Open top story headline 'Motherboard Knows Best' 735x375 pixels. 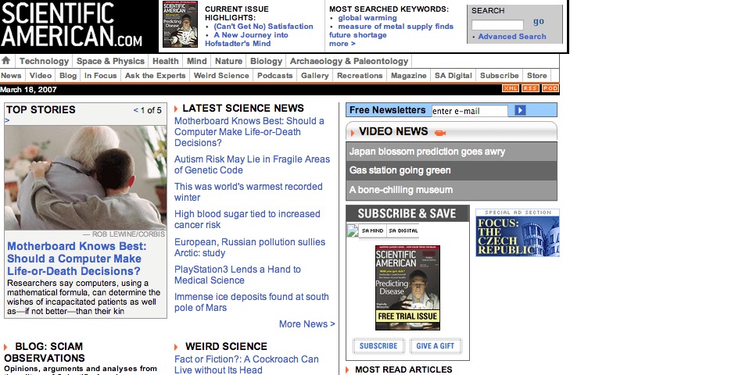[x=77, y=259]
